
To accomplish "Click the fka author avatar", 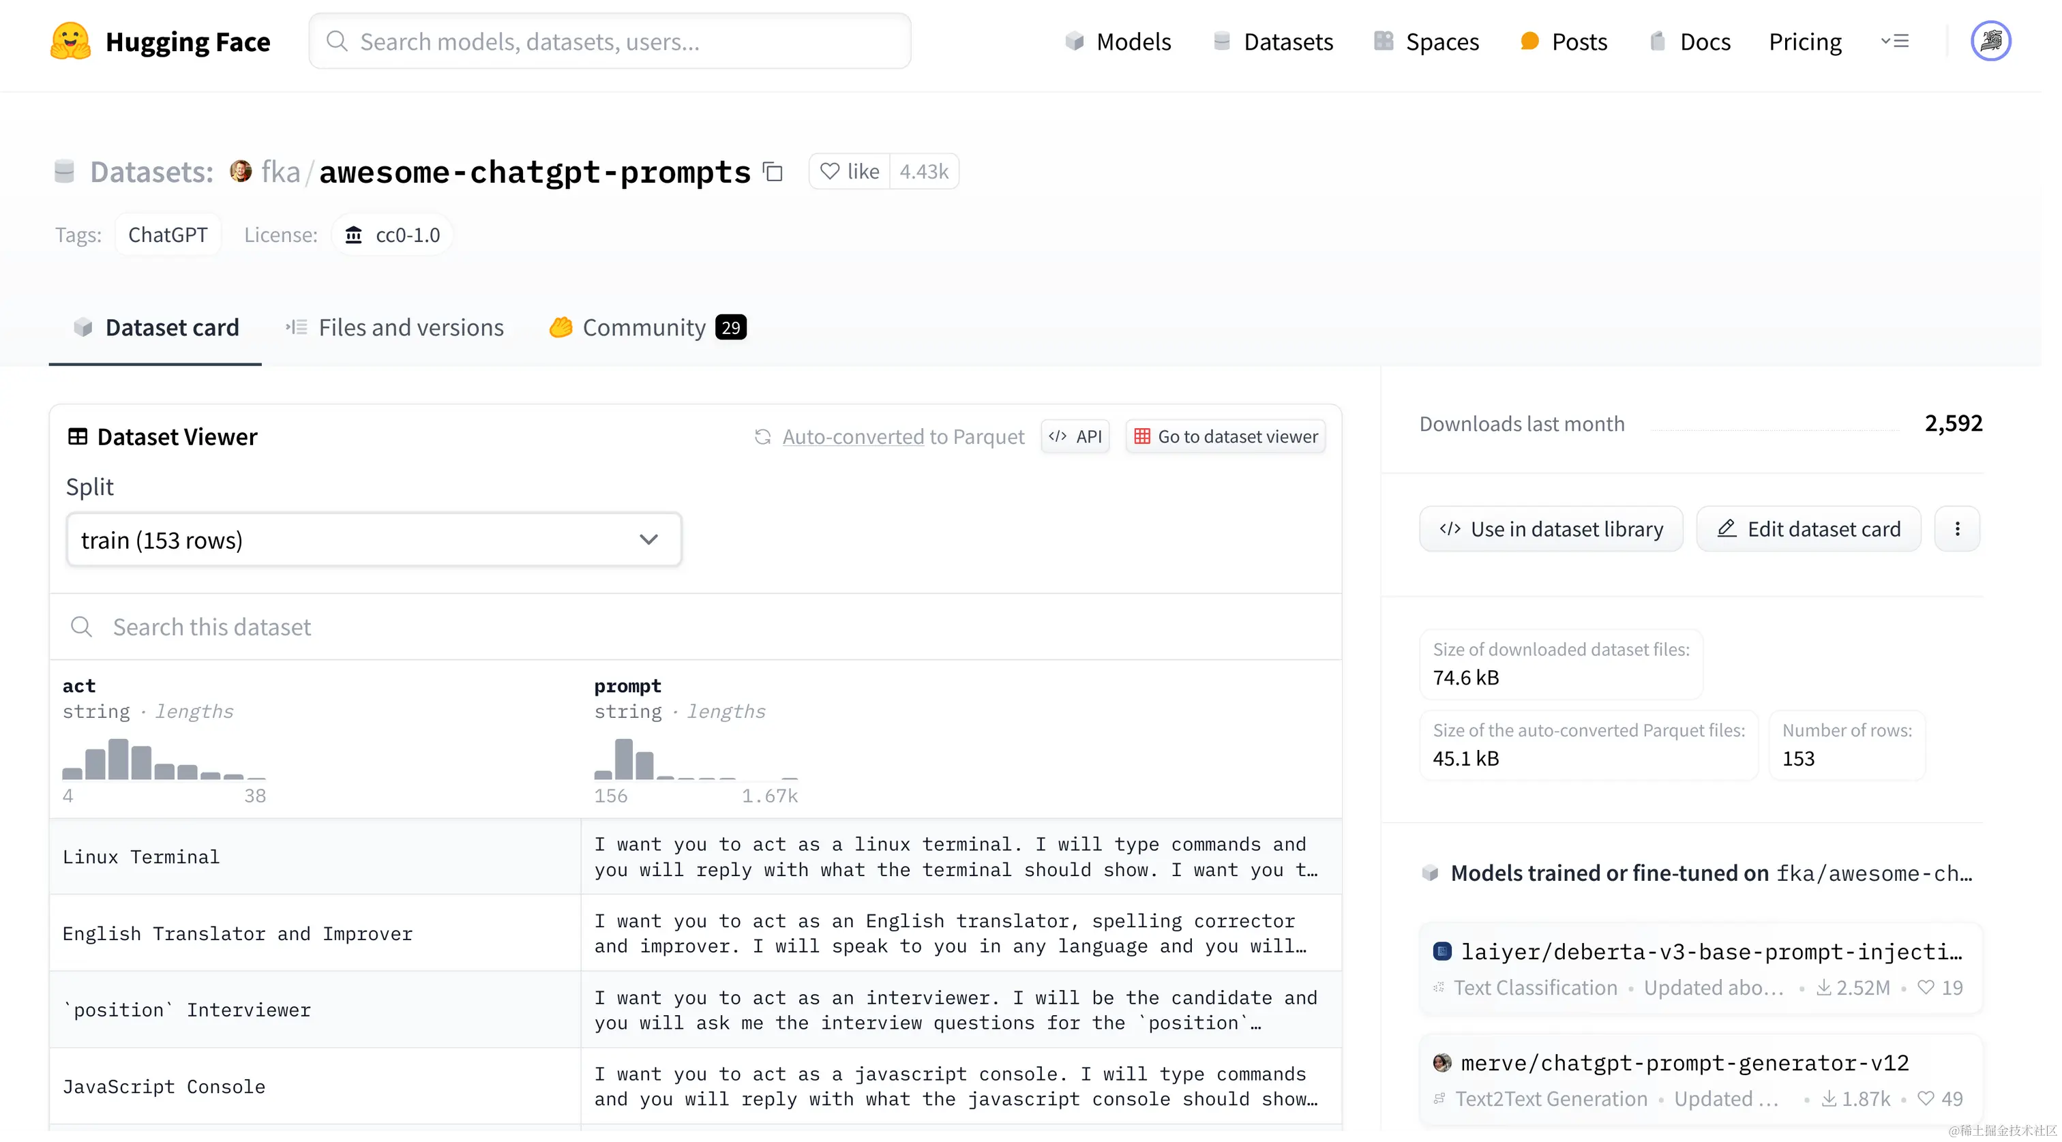I will click(240, 171).
